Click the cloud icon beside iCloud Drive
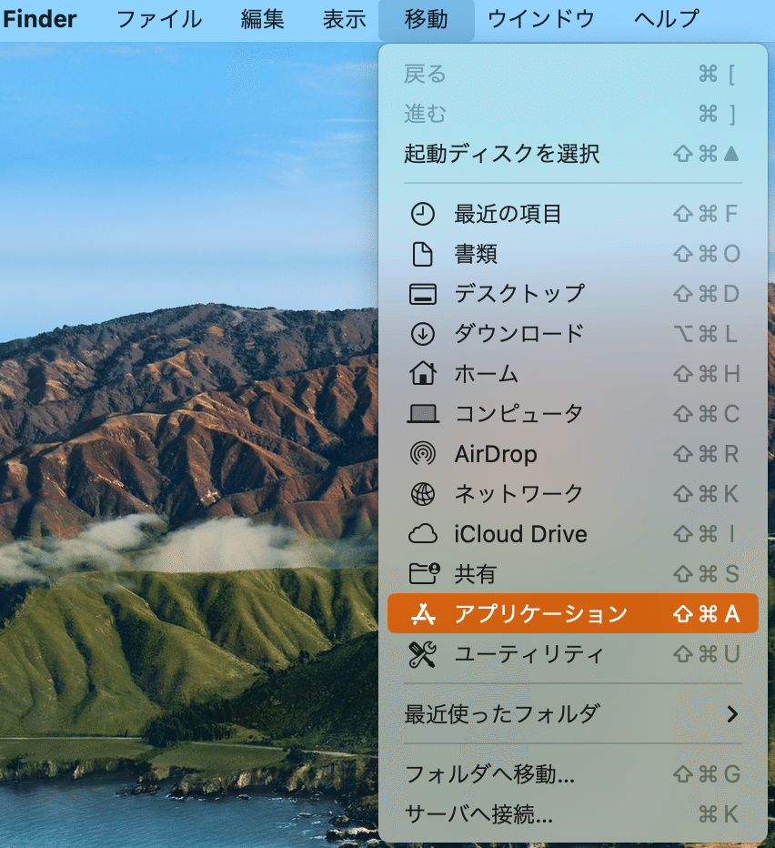 coord(422,534)
